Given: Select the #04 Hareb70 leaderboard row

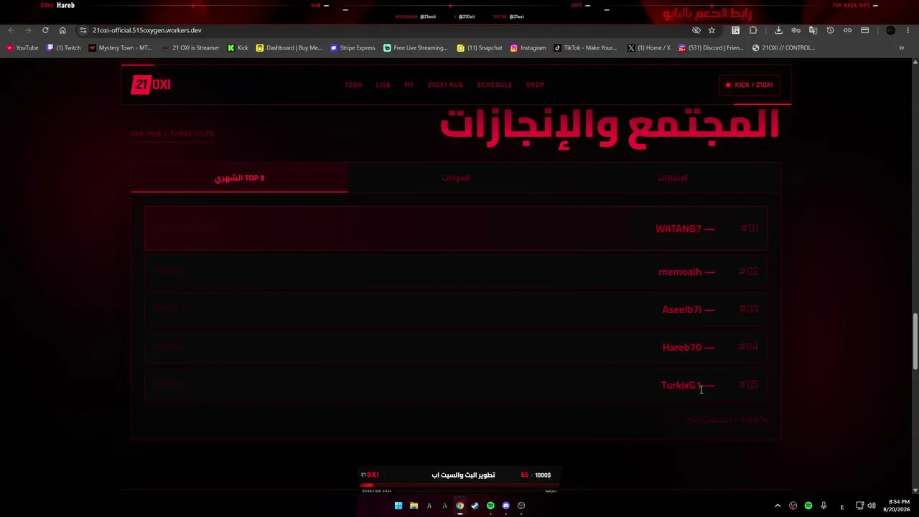Looking at the screenshot, I should coord(456,348).
